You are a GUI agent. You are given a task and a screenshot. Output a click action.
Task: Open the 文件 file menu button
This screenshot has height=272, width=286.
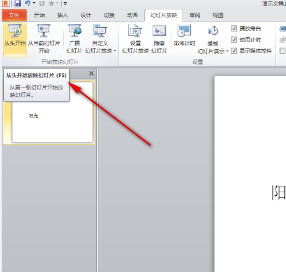14,15
